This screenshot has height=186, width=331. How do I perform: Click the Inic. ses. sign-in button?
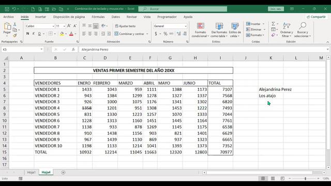tap(276, 9)
